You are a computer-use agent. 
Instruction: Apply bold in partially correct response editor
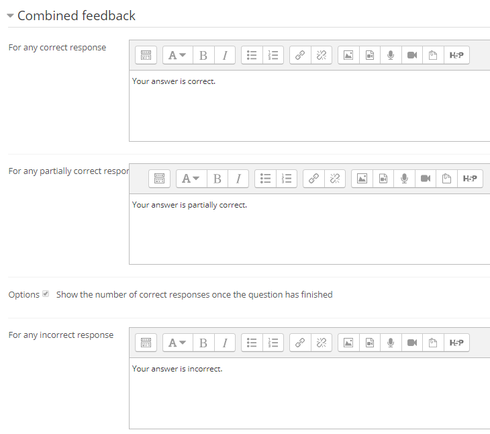(217, 179)
